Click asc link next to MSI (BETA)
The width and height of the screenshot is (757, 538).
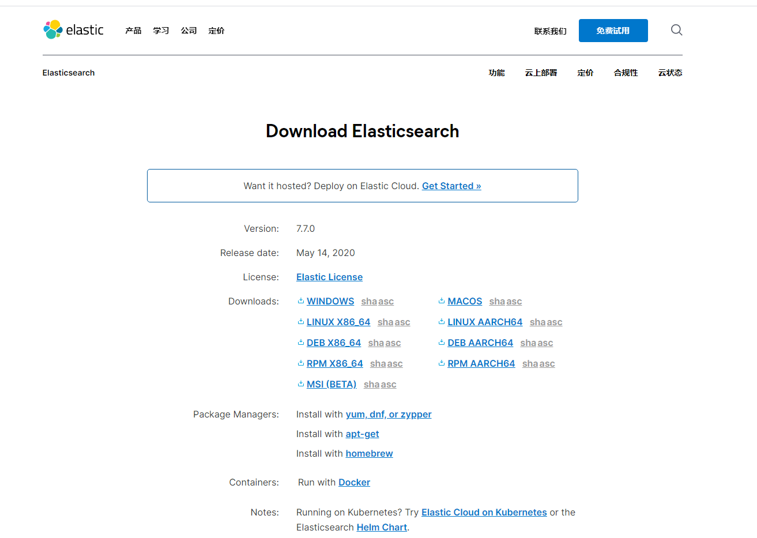click(x=389, y=385)
